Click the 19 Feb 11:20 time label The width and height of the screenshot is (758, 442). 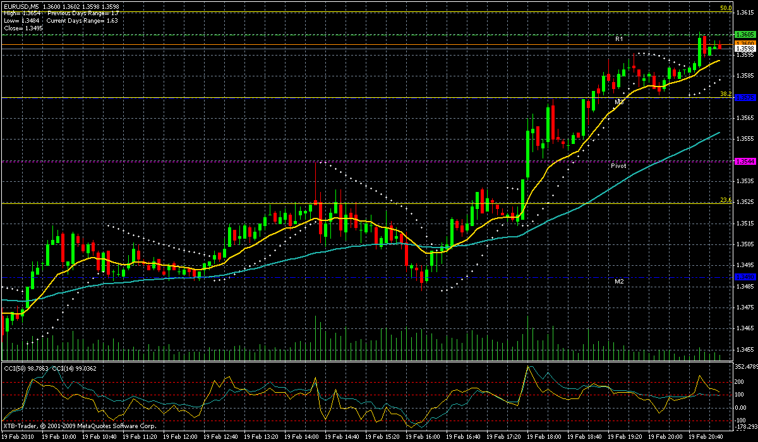tap(140, 436)
